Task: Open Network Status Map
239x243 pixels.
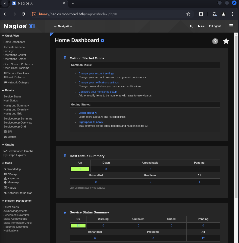Action: pos(18,193)
